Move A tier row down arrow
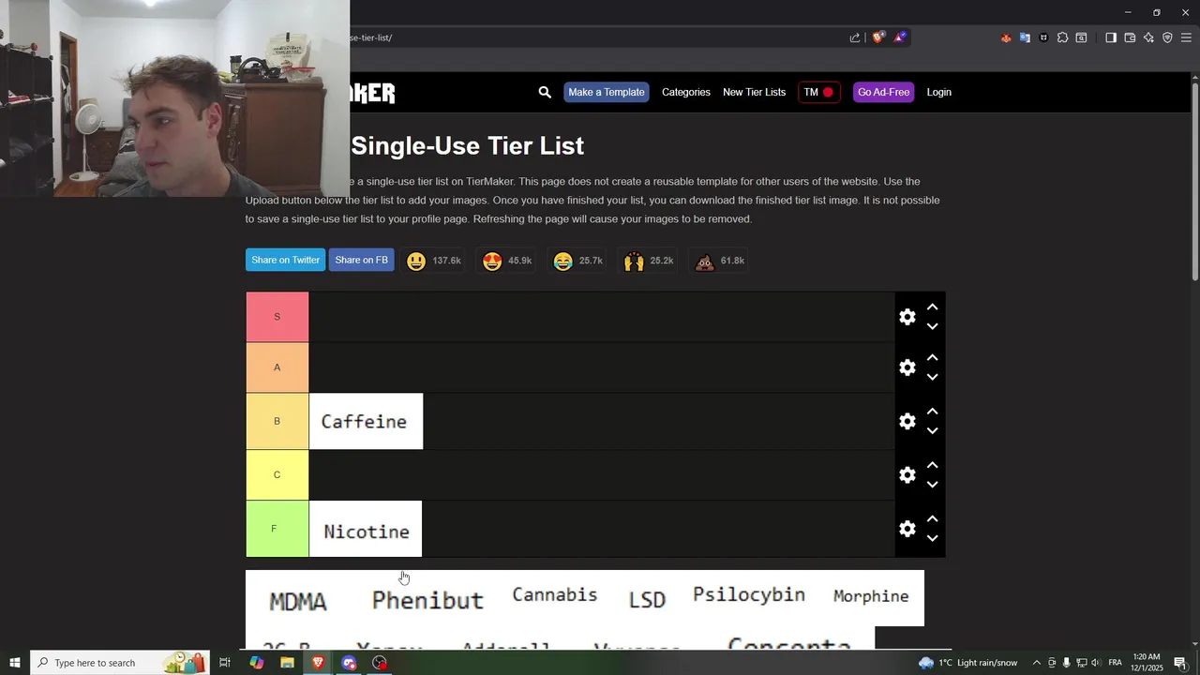The width and height of the screenshot is (1200, 675). (x=933, y=378)
